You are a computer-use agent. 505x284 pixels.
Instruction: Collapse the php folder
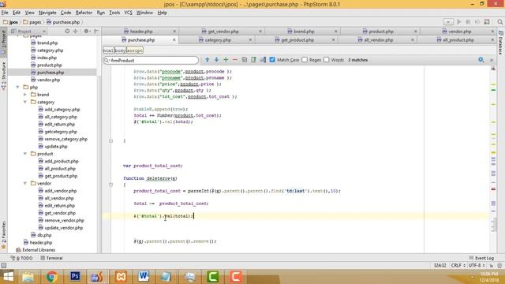click(17, 88)
